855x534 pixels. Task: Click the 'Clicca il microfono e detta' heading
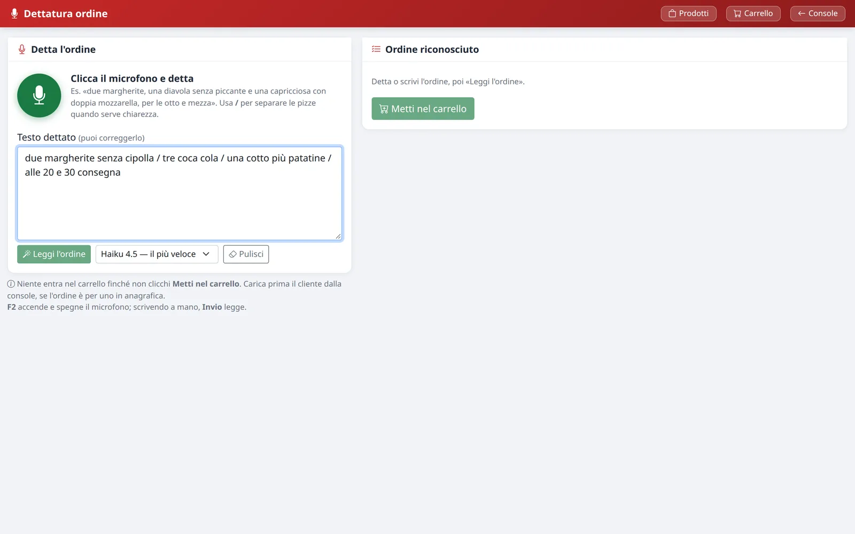[x=132, y=78]
